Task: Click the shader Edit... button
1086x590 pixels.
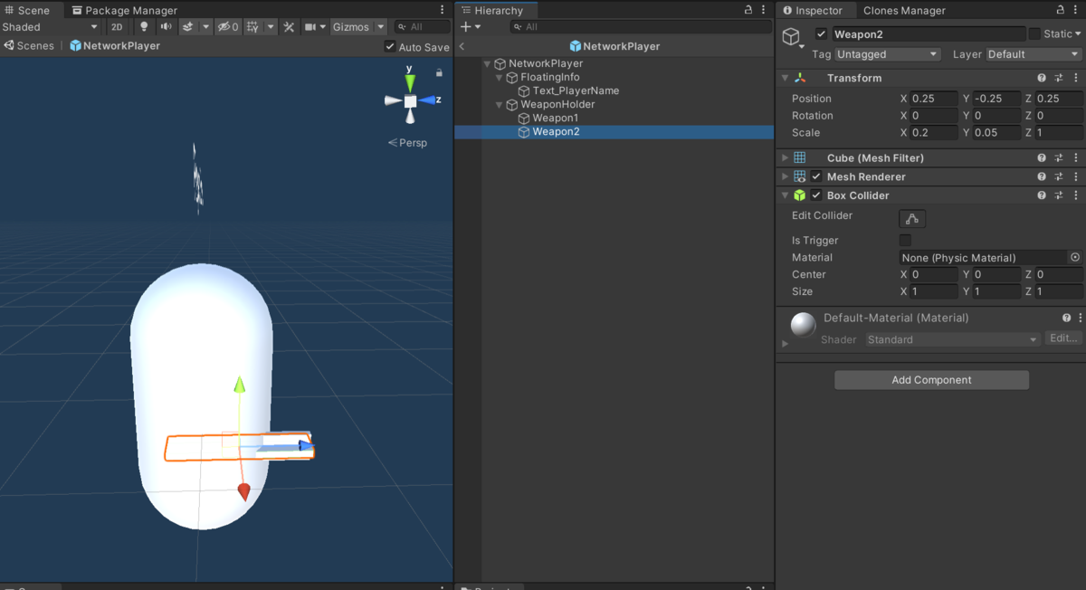Action: (1063, 338)
